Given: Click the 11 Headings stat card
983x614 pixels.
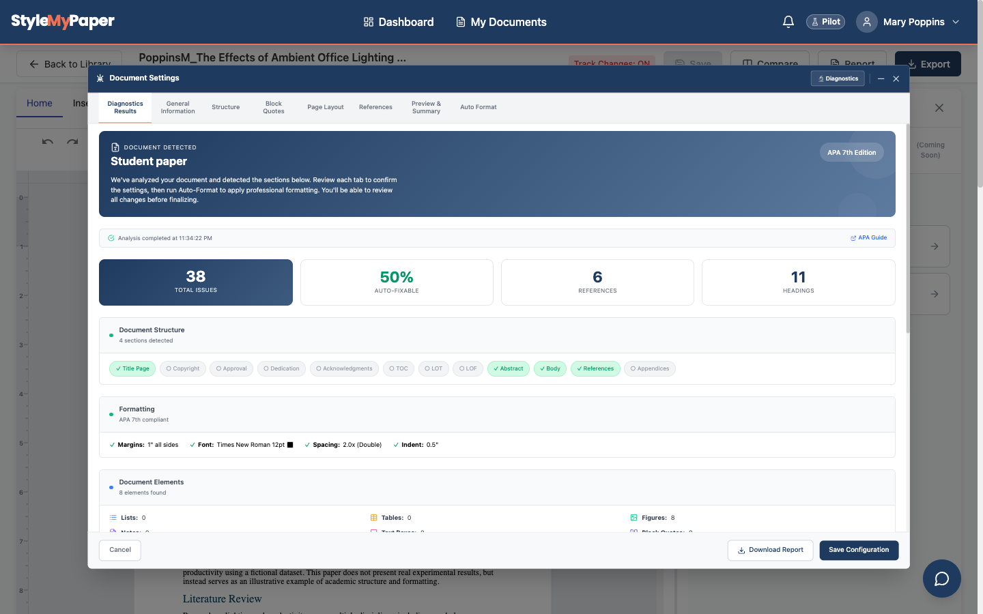Looking at the screenshot, I should [799, 282].
